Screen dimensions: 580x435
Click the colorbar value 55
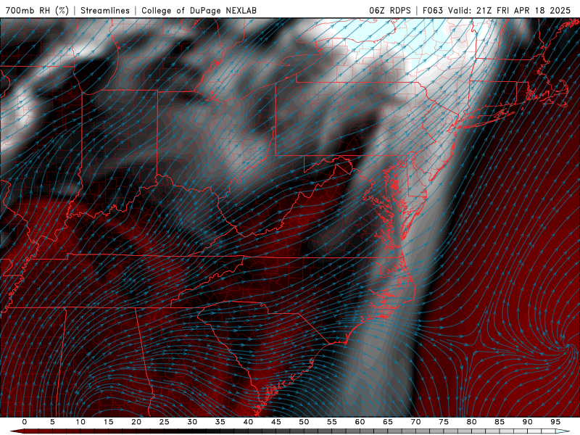pos(332,422)
